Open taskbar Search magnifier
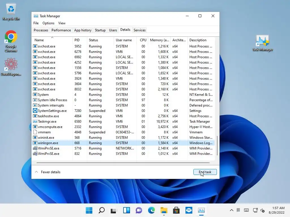Screen dimensions: 290x217 point(102,210)
